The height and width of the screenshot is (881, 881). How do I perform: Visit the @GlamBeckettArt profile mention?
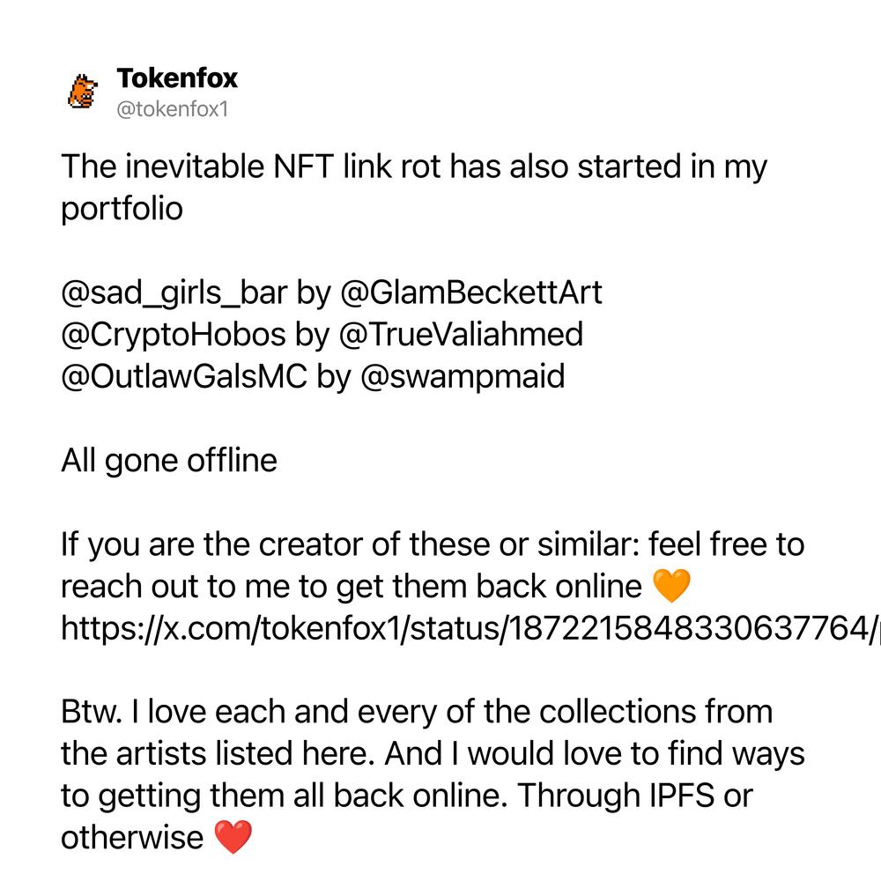[x=471, y=292]
